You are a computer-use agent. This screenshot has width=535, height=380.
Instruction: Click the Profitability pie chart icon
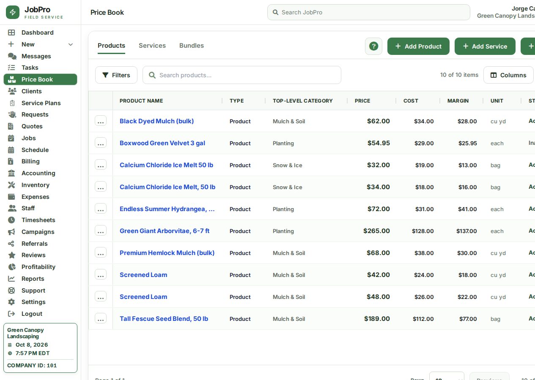(12, 267)
